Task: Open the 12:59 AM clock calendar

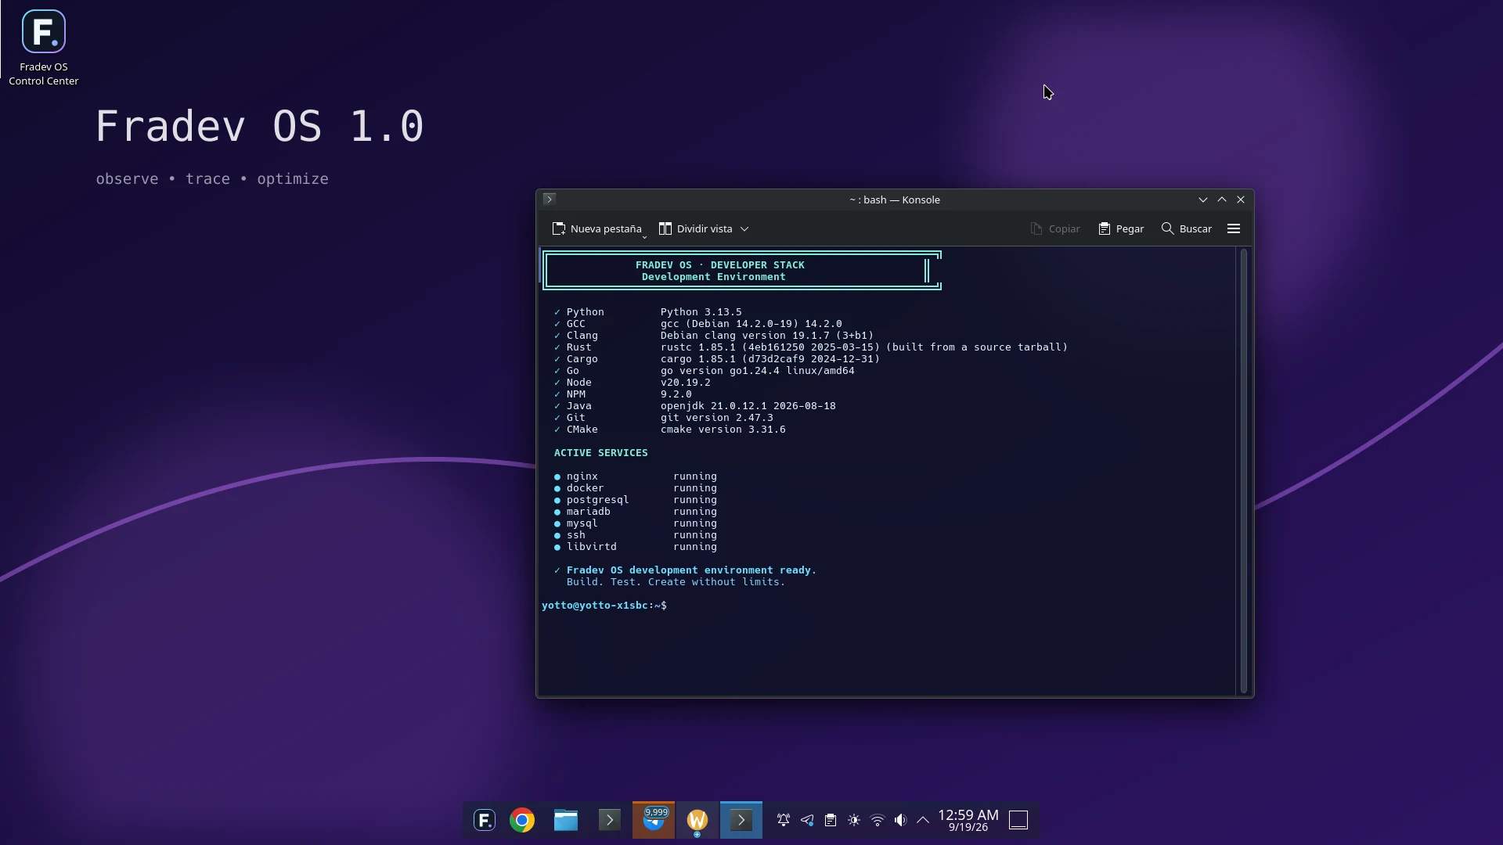Action: coord(968,820)
